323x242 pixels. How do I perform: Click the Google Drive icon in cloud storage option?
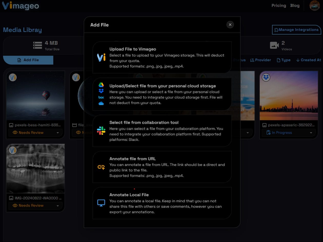[101, 85]
